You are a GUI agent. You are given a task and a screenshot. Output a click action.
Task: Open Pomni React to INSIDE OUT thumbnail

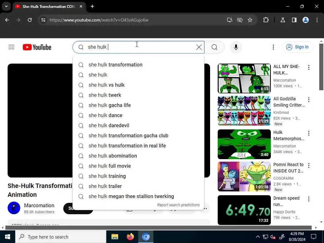pyautogui.click(x=244, y=177)
